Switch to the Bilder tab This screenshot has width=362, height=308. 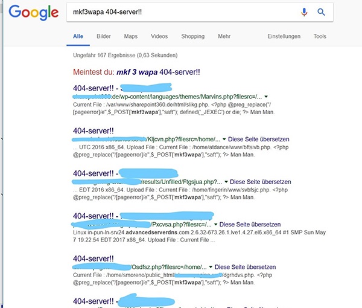[x=104, y=36]
